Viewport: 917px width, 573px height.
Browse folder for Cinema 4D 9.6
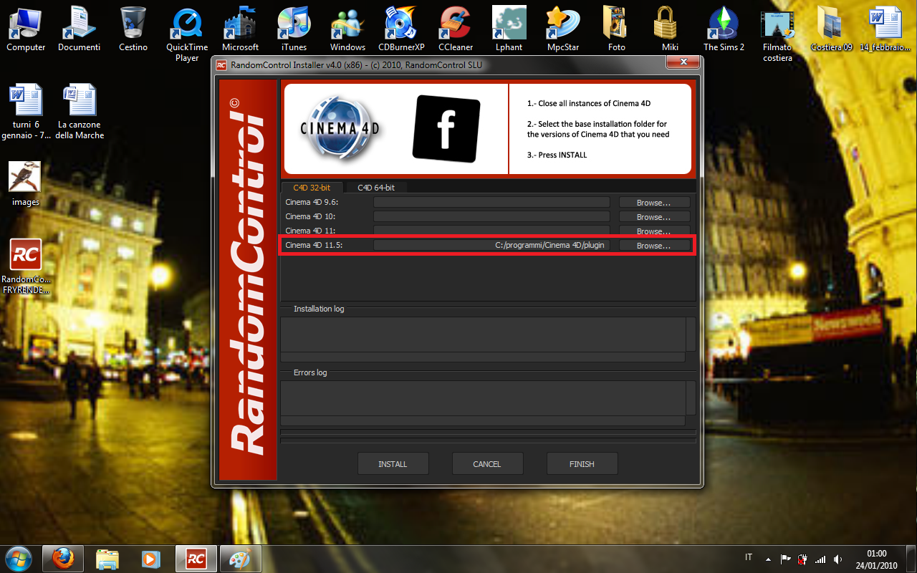[654, 203]
